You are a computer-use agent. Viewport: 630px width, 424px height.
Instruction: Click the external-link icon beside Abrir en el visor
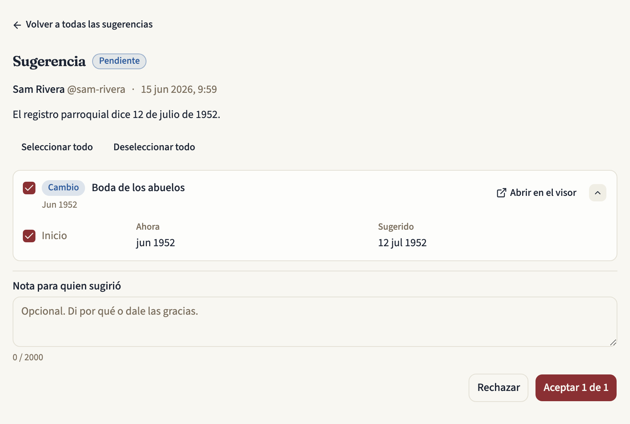pyautogui.click(x=501, y=193)
